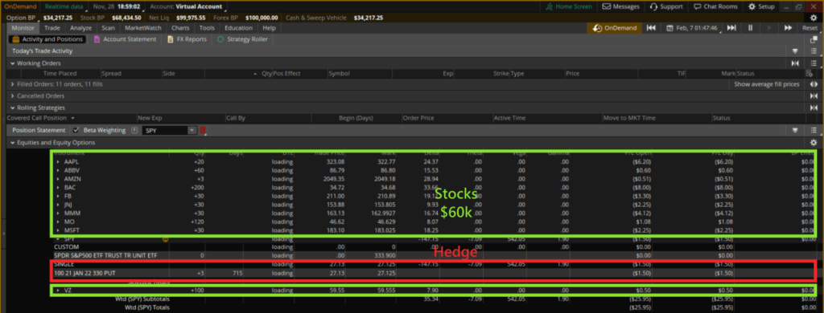
Task: Open the Education tab
Action: 238,28
